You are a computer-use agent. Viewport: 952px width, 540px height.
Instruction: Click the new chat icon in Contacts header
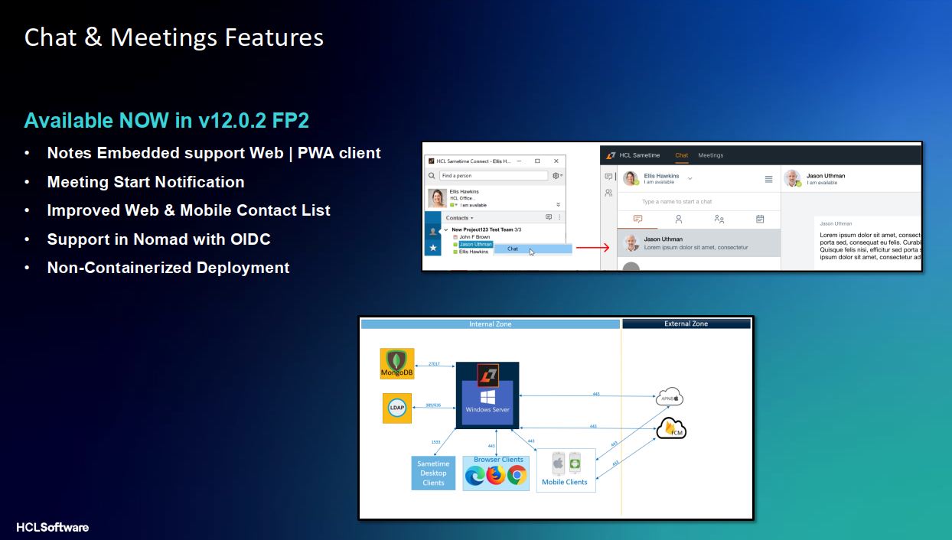point(549,218)
